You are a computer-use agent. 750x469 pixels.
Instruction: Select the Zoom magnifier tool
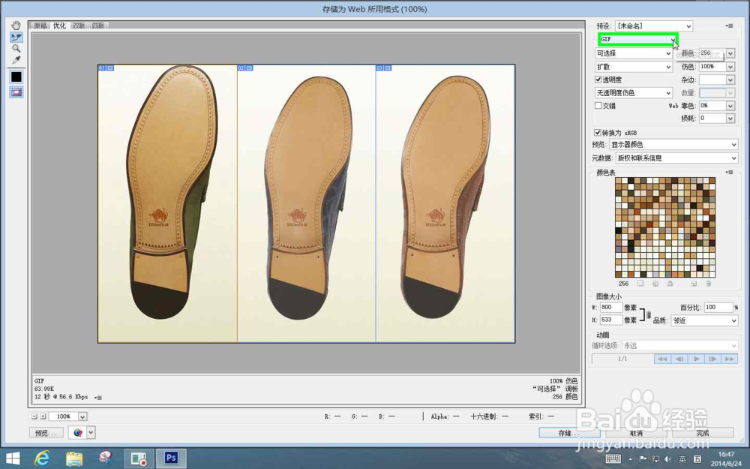pyautogui.click(x=16, y=48)
